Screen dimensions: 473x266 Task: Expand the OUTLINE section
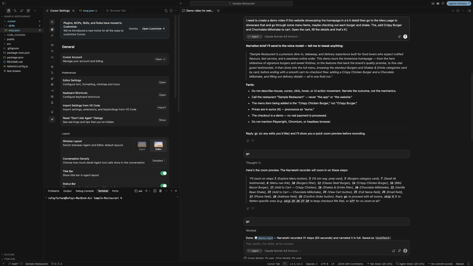pos(9,255)
